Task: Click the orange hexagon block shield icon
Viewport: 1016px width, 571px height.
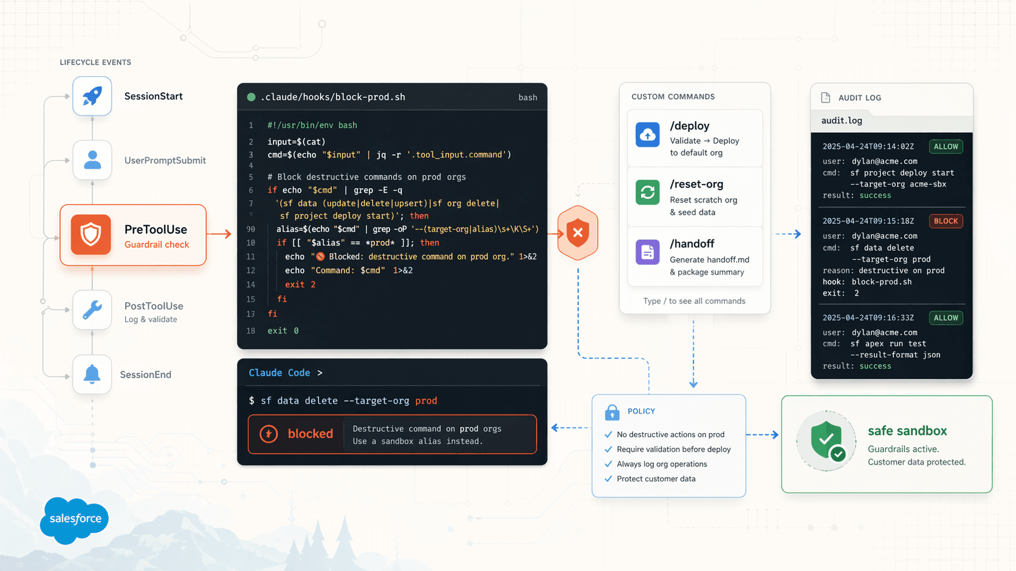Action: (577, 232)
